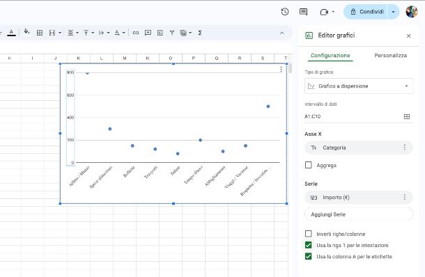
Task: Open the filter views icon
Action: coord(183,33)
